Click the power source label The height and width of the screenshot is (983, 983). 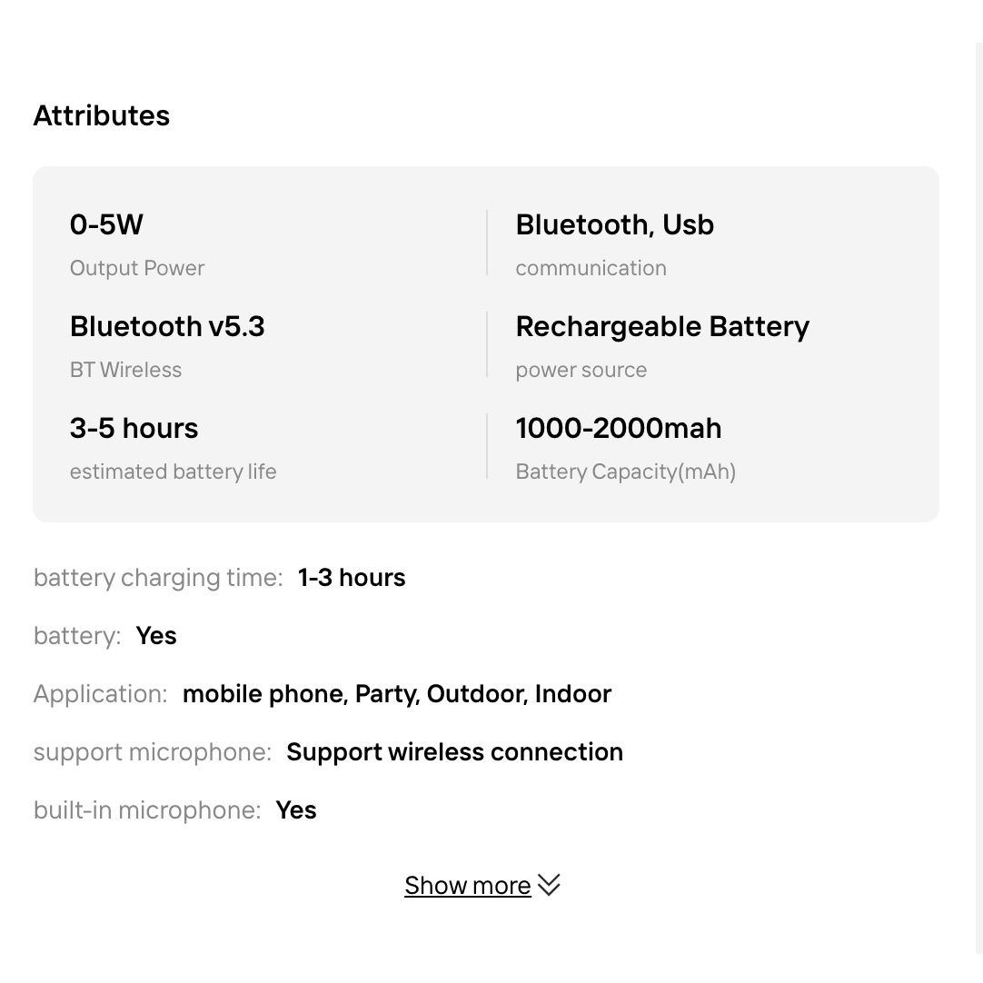[581, 370]
